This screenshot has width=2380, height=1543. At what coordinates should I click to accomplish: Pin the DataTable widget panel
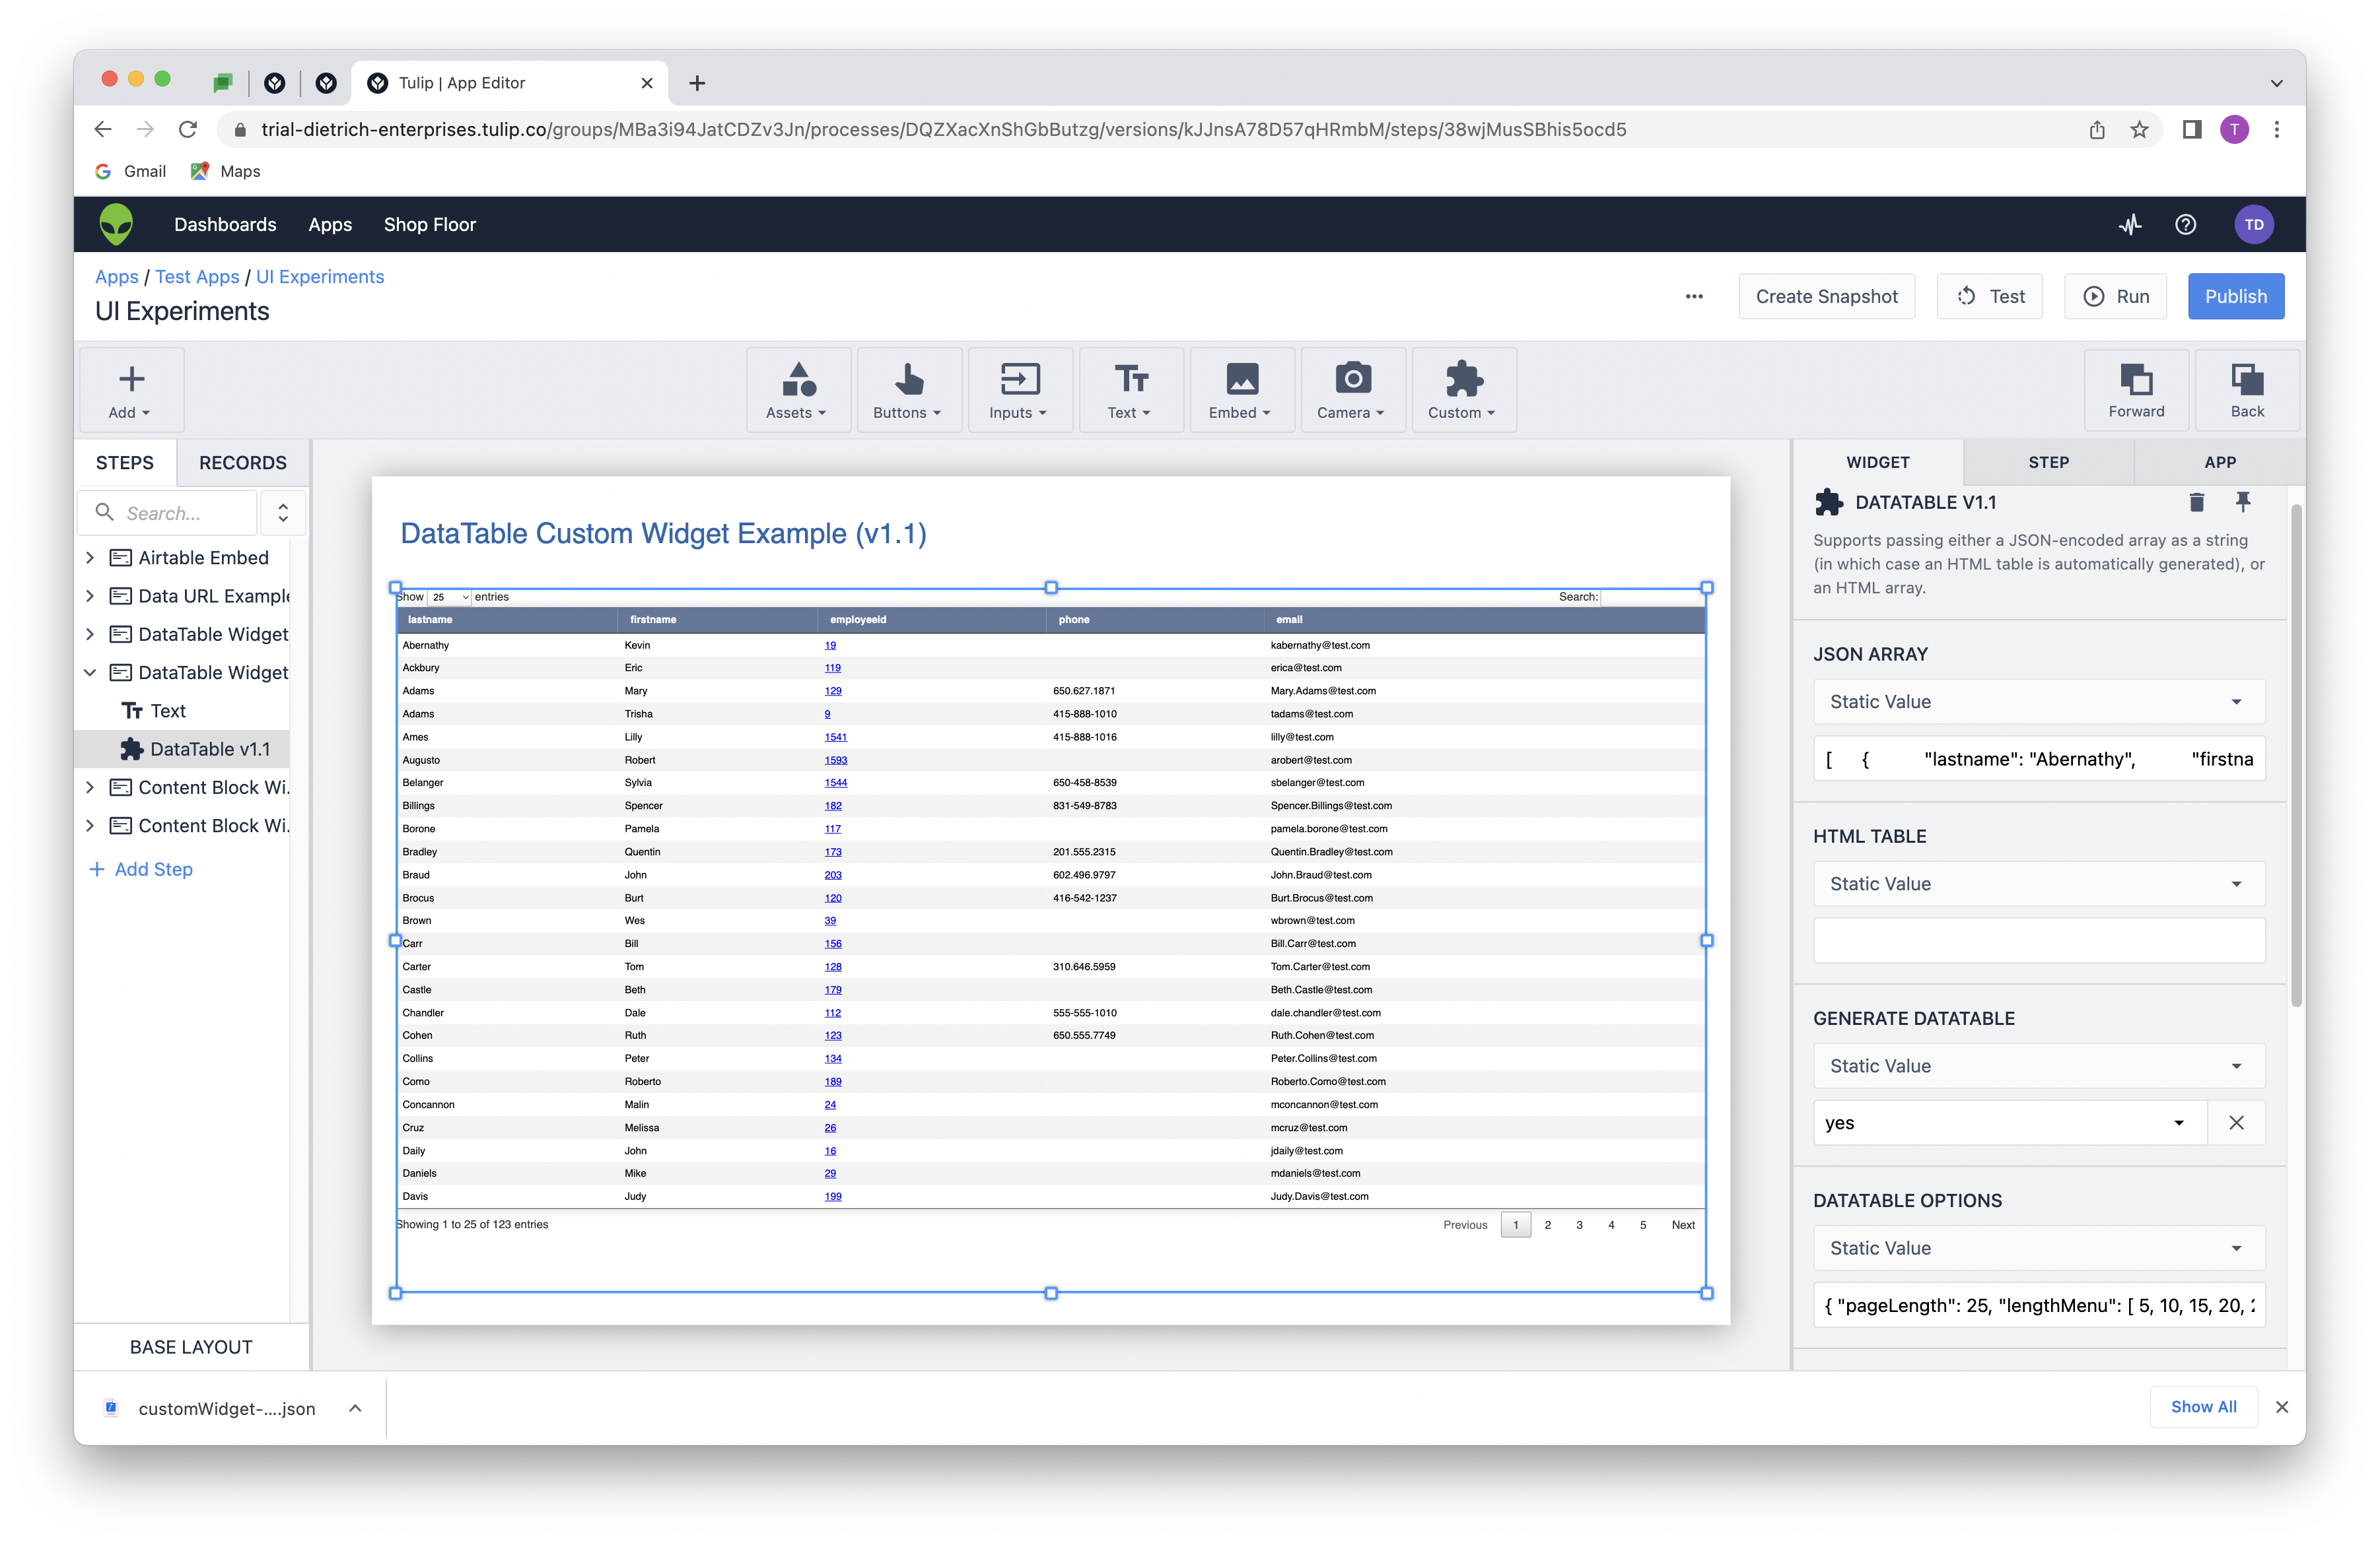point(2243,502)
